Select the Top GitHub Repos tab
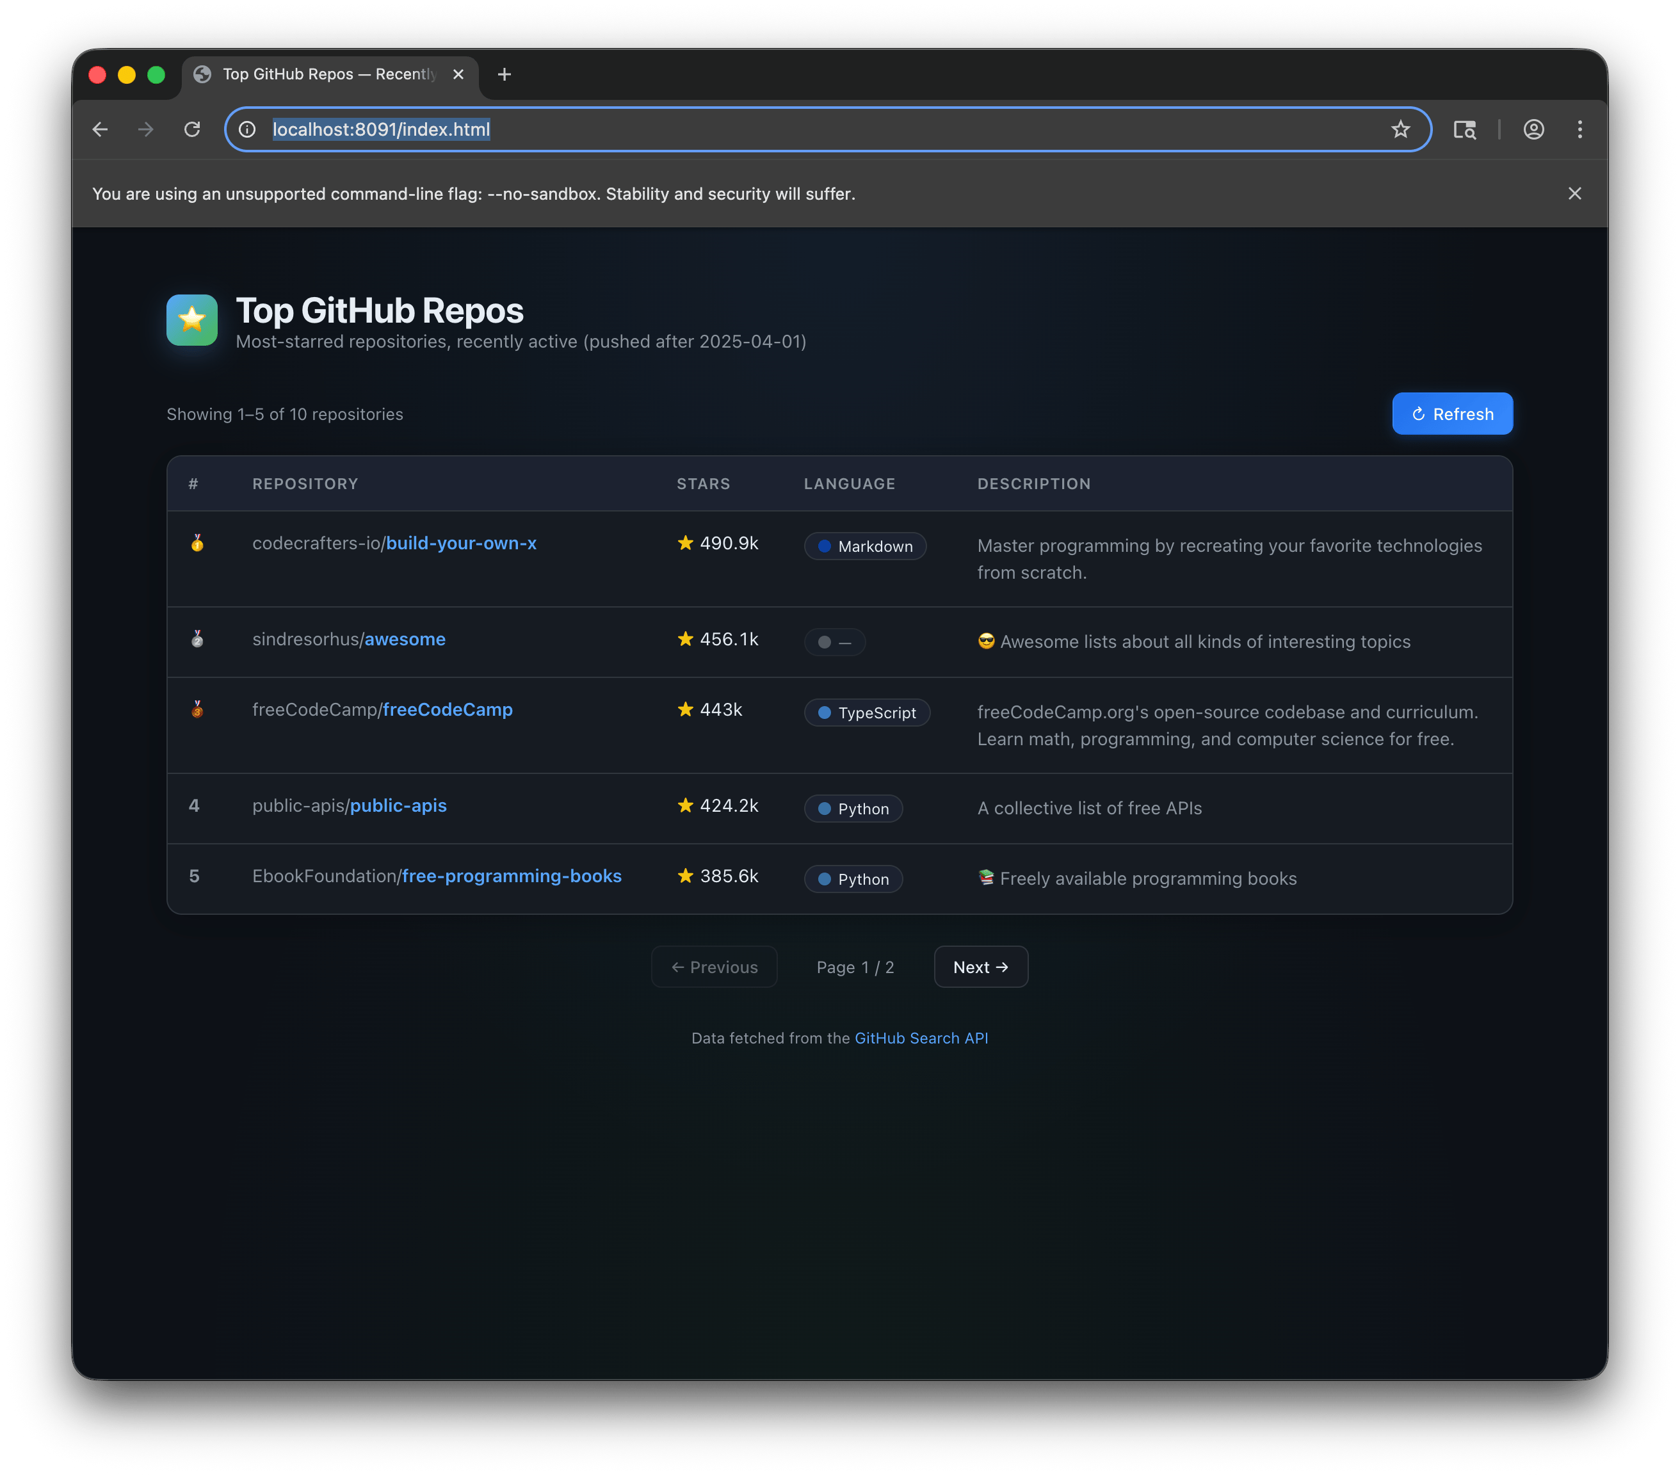Screen dimensions: 1680x1475 330,75
